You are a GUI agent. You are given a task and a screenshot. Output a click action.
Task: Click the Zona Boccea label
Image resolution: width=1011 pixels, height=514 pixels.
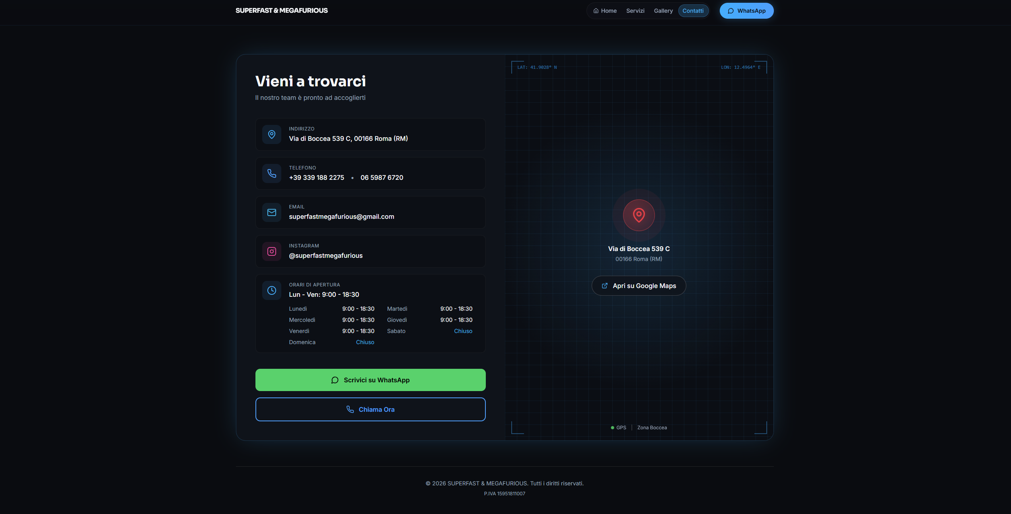click(652, 428)
